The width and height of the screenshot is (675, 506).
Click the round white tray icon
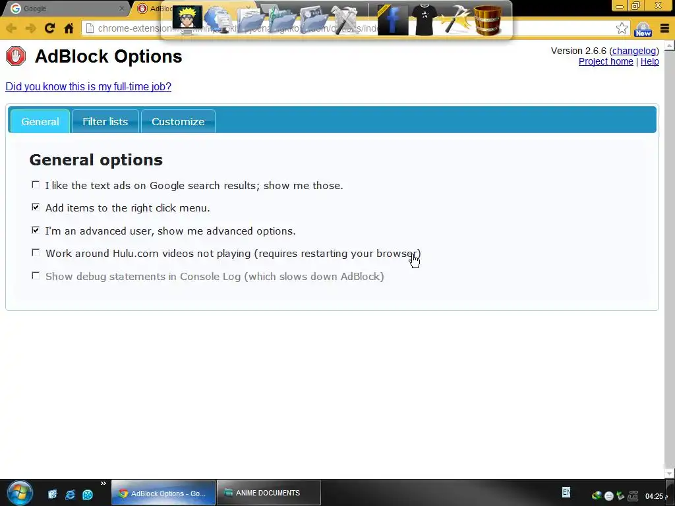tap(608, 496)
